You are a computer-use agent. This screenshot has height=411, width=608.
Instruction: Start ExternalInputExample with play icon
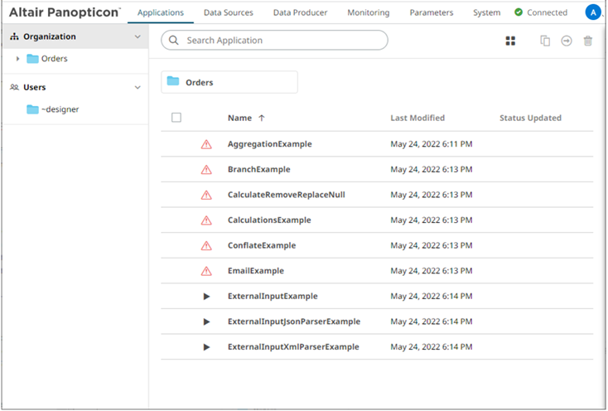click(206, 297)
